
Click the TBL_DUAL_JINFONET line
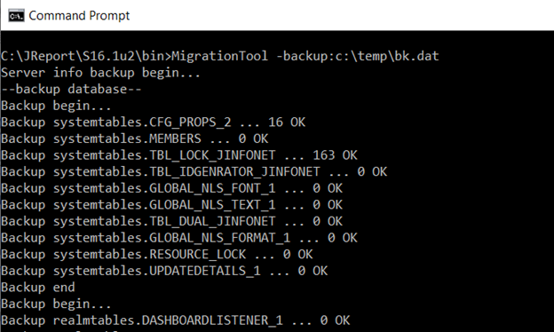point(171,221)
